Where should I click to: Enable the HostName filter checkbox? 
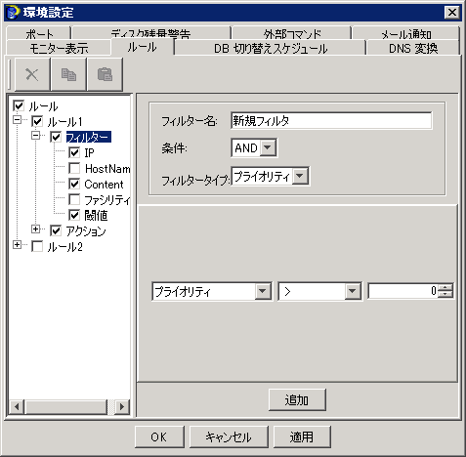click(x=74, y=168)
